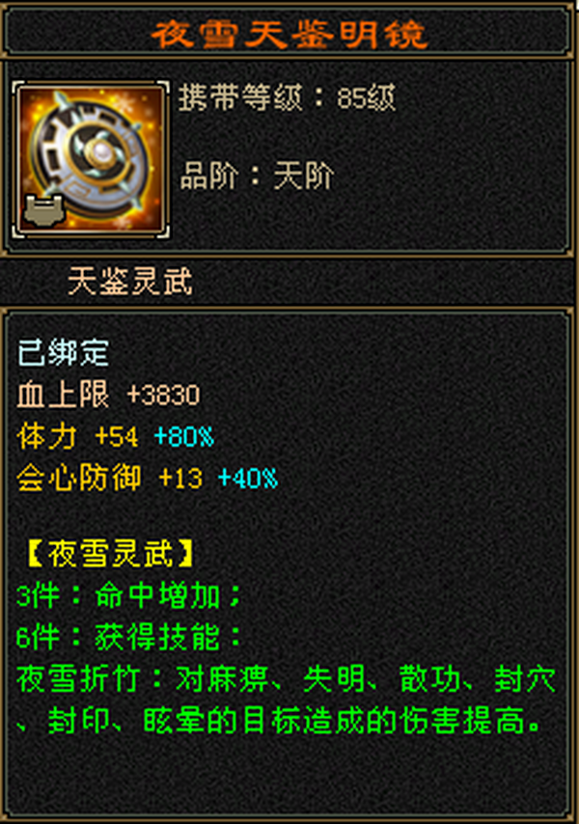Click the 已绑定 bound status text
The width and height of the screenshot is (579, 824).
pos(63,352)
